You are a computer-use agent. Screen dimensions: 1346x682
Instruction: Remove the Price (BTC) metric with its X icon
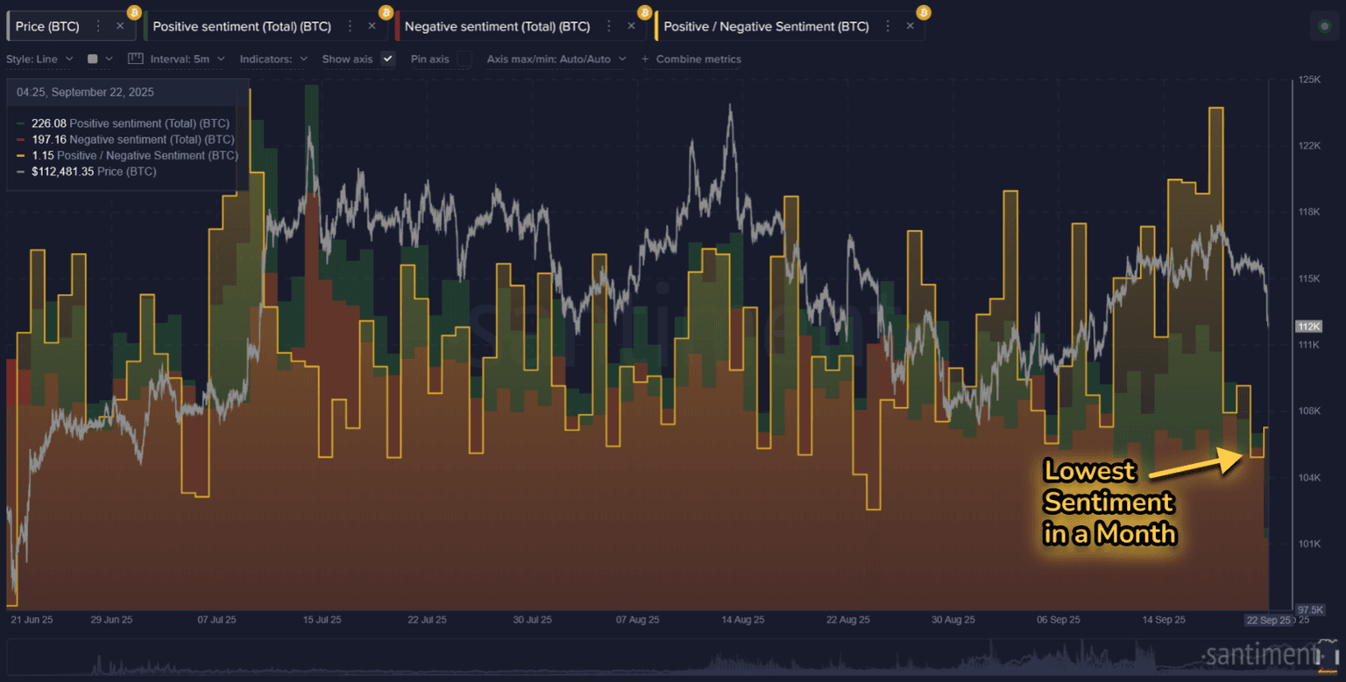point(120,26)
